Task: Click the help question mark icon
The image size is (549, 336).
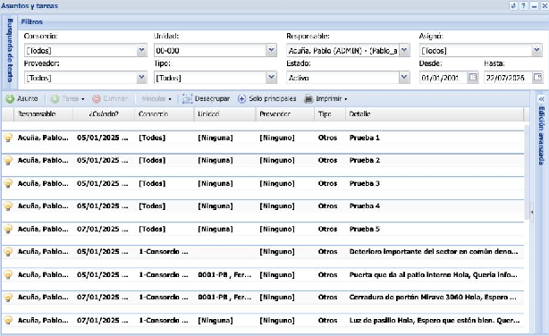Action: click(x=523, y=5)
